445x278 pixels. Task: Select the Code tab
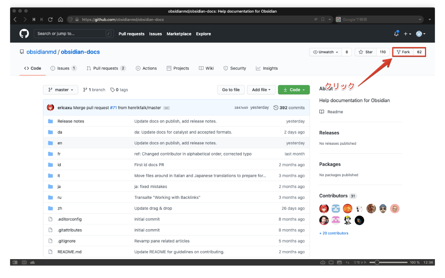point(33,68)
